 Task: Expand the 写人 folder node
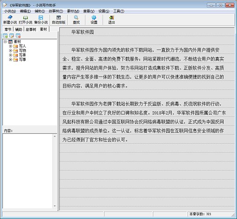pyautogui.click(x=10, y=46)
